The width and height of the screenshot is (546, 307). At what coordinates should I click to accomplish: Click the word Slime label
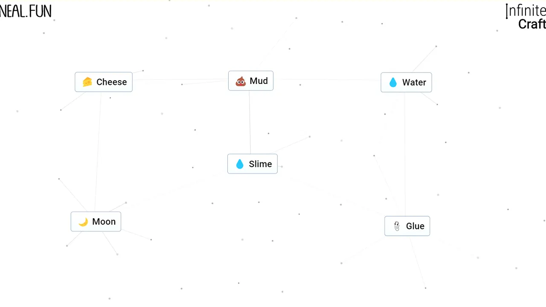pyautogui.click(x=260, y=164)
